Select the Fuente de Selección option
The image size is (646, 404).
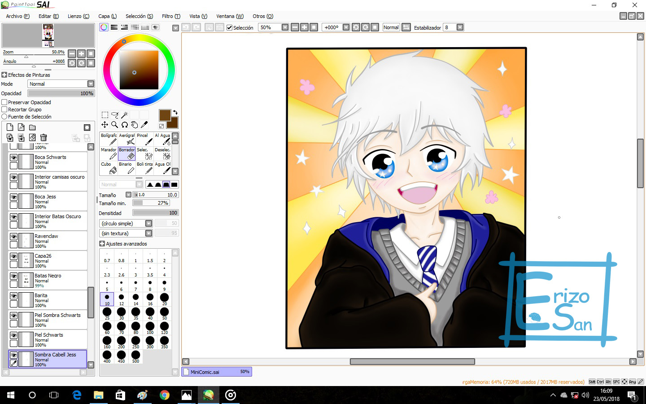(4, 117)
